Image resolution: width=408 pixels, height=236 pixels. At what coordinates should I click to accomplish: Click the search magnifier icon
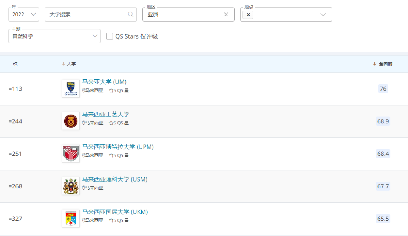pos(131,14)
